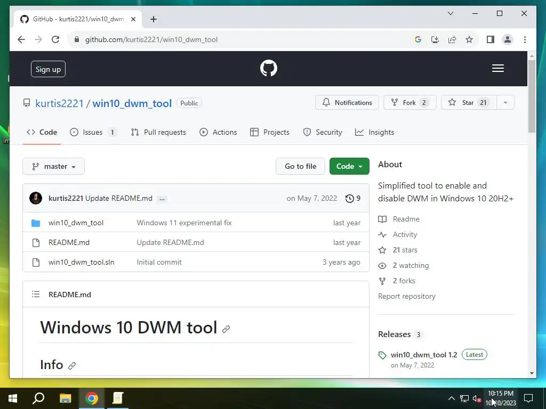The image size is (546, 409).
Task: Fork the repository with the Fork button
Action: point(409,103)
